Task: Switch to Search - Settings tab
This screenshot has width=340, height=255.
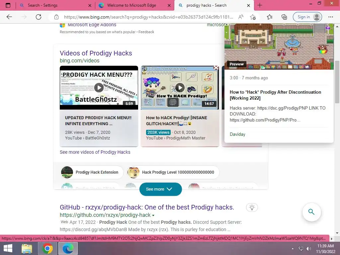Action: [x=55, y=5]
